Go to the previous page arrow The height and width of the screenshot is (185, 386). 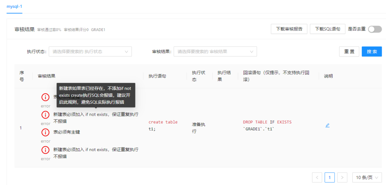317,177
